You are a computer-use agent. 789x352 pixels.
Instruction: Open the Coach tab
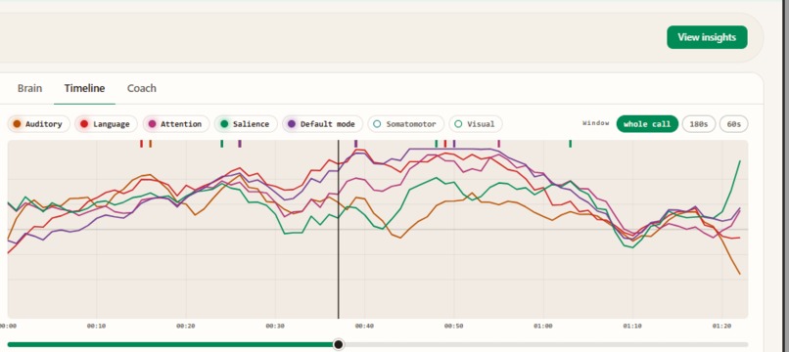(x=141, y=88)
